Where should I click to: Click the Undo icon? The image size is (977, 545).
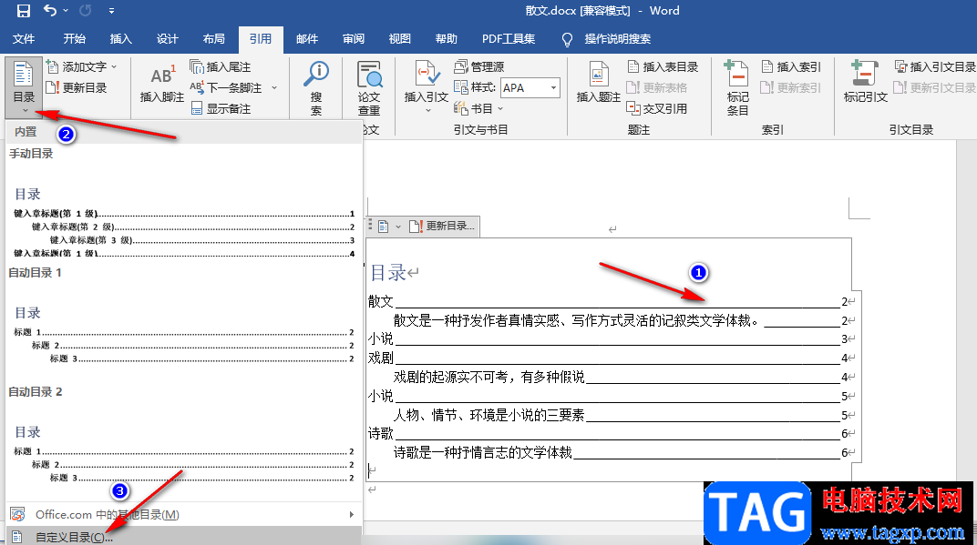(50, 11)
